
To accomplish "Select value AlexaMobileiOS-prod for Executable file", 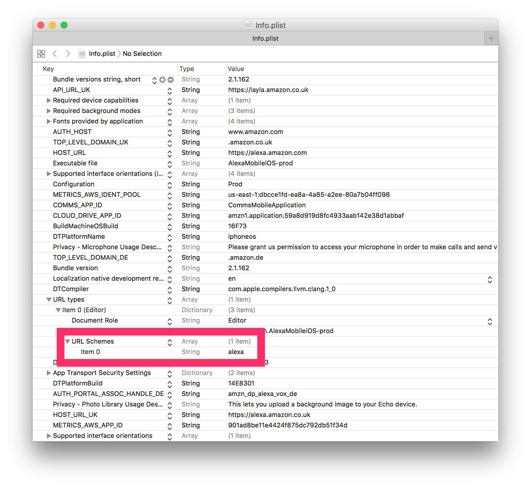I will 260,163.
